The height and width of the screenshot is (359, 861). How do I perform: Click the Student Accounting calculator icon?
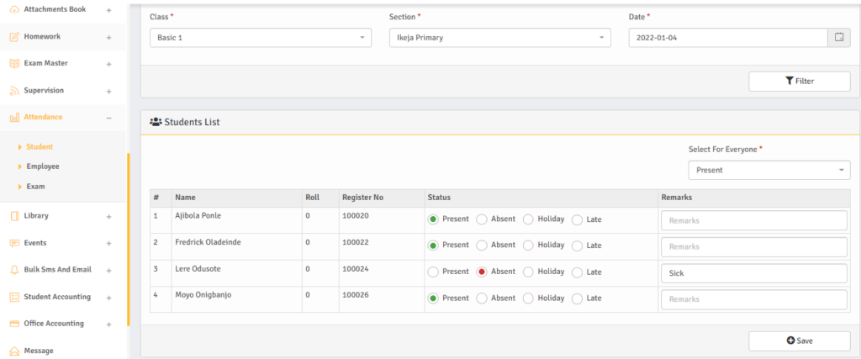coord(14,297)
